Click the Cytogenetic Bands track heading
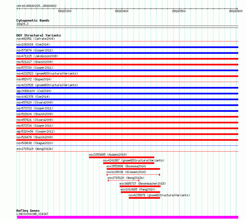 tap(33, 20)
